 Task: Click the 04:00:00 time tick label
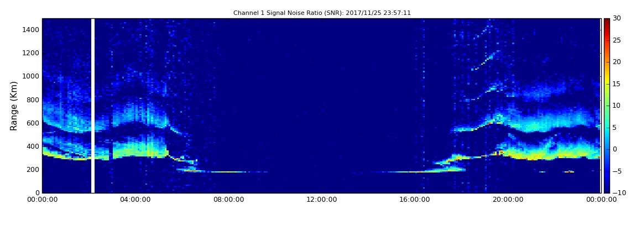pos(135,200)
